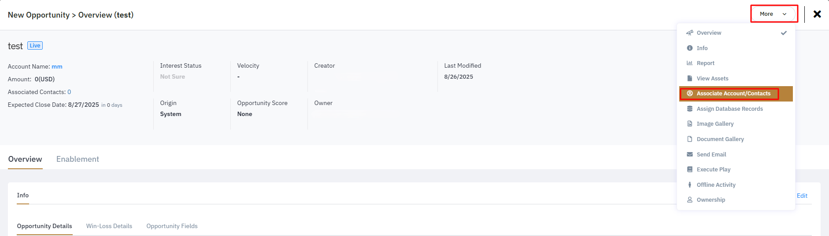829x236 pixels.
Task: Open the mm account name link
Action: coord(57,67)
